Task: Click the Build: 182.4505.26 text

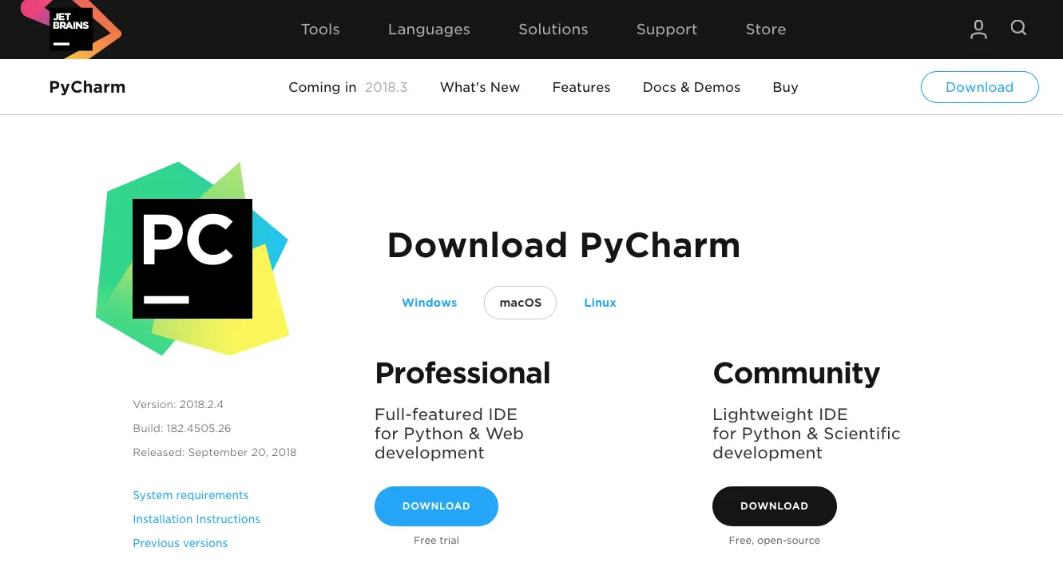Action: click(x=182, y=428)
